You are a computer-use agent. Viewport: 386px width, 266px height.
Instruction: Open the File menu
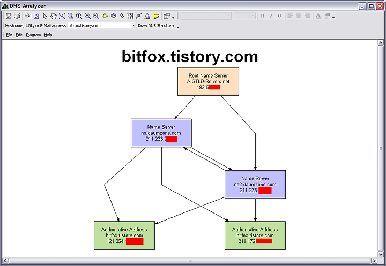[9, 35]
